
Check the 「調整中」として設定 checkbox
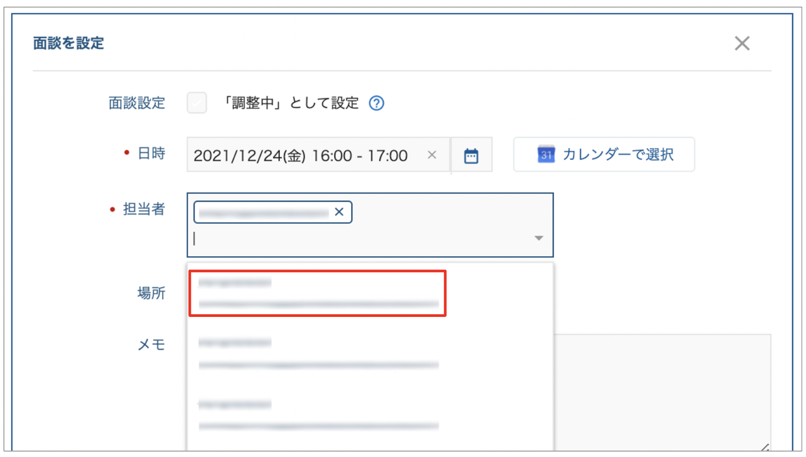197,103
